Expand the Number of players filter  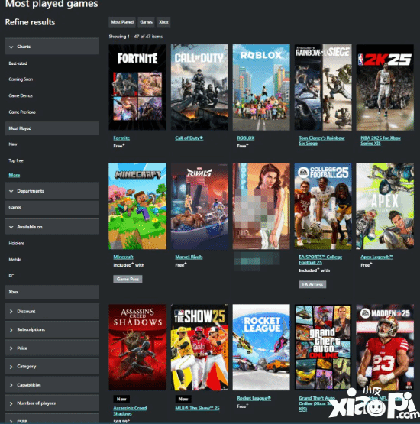52,403
